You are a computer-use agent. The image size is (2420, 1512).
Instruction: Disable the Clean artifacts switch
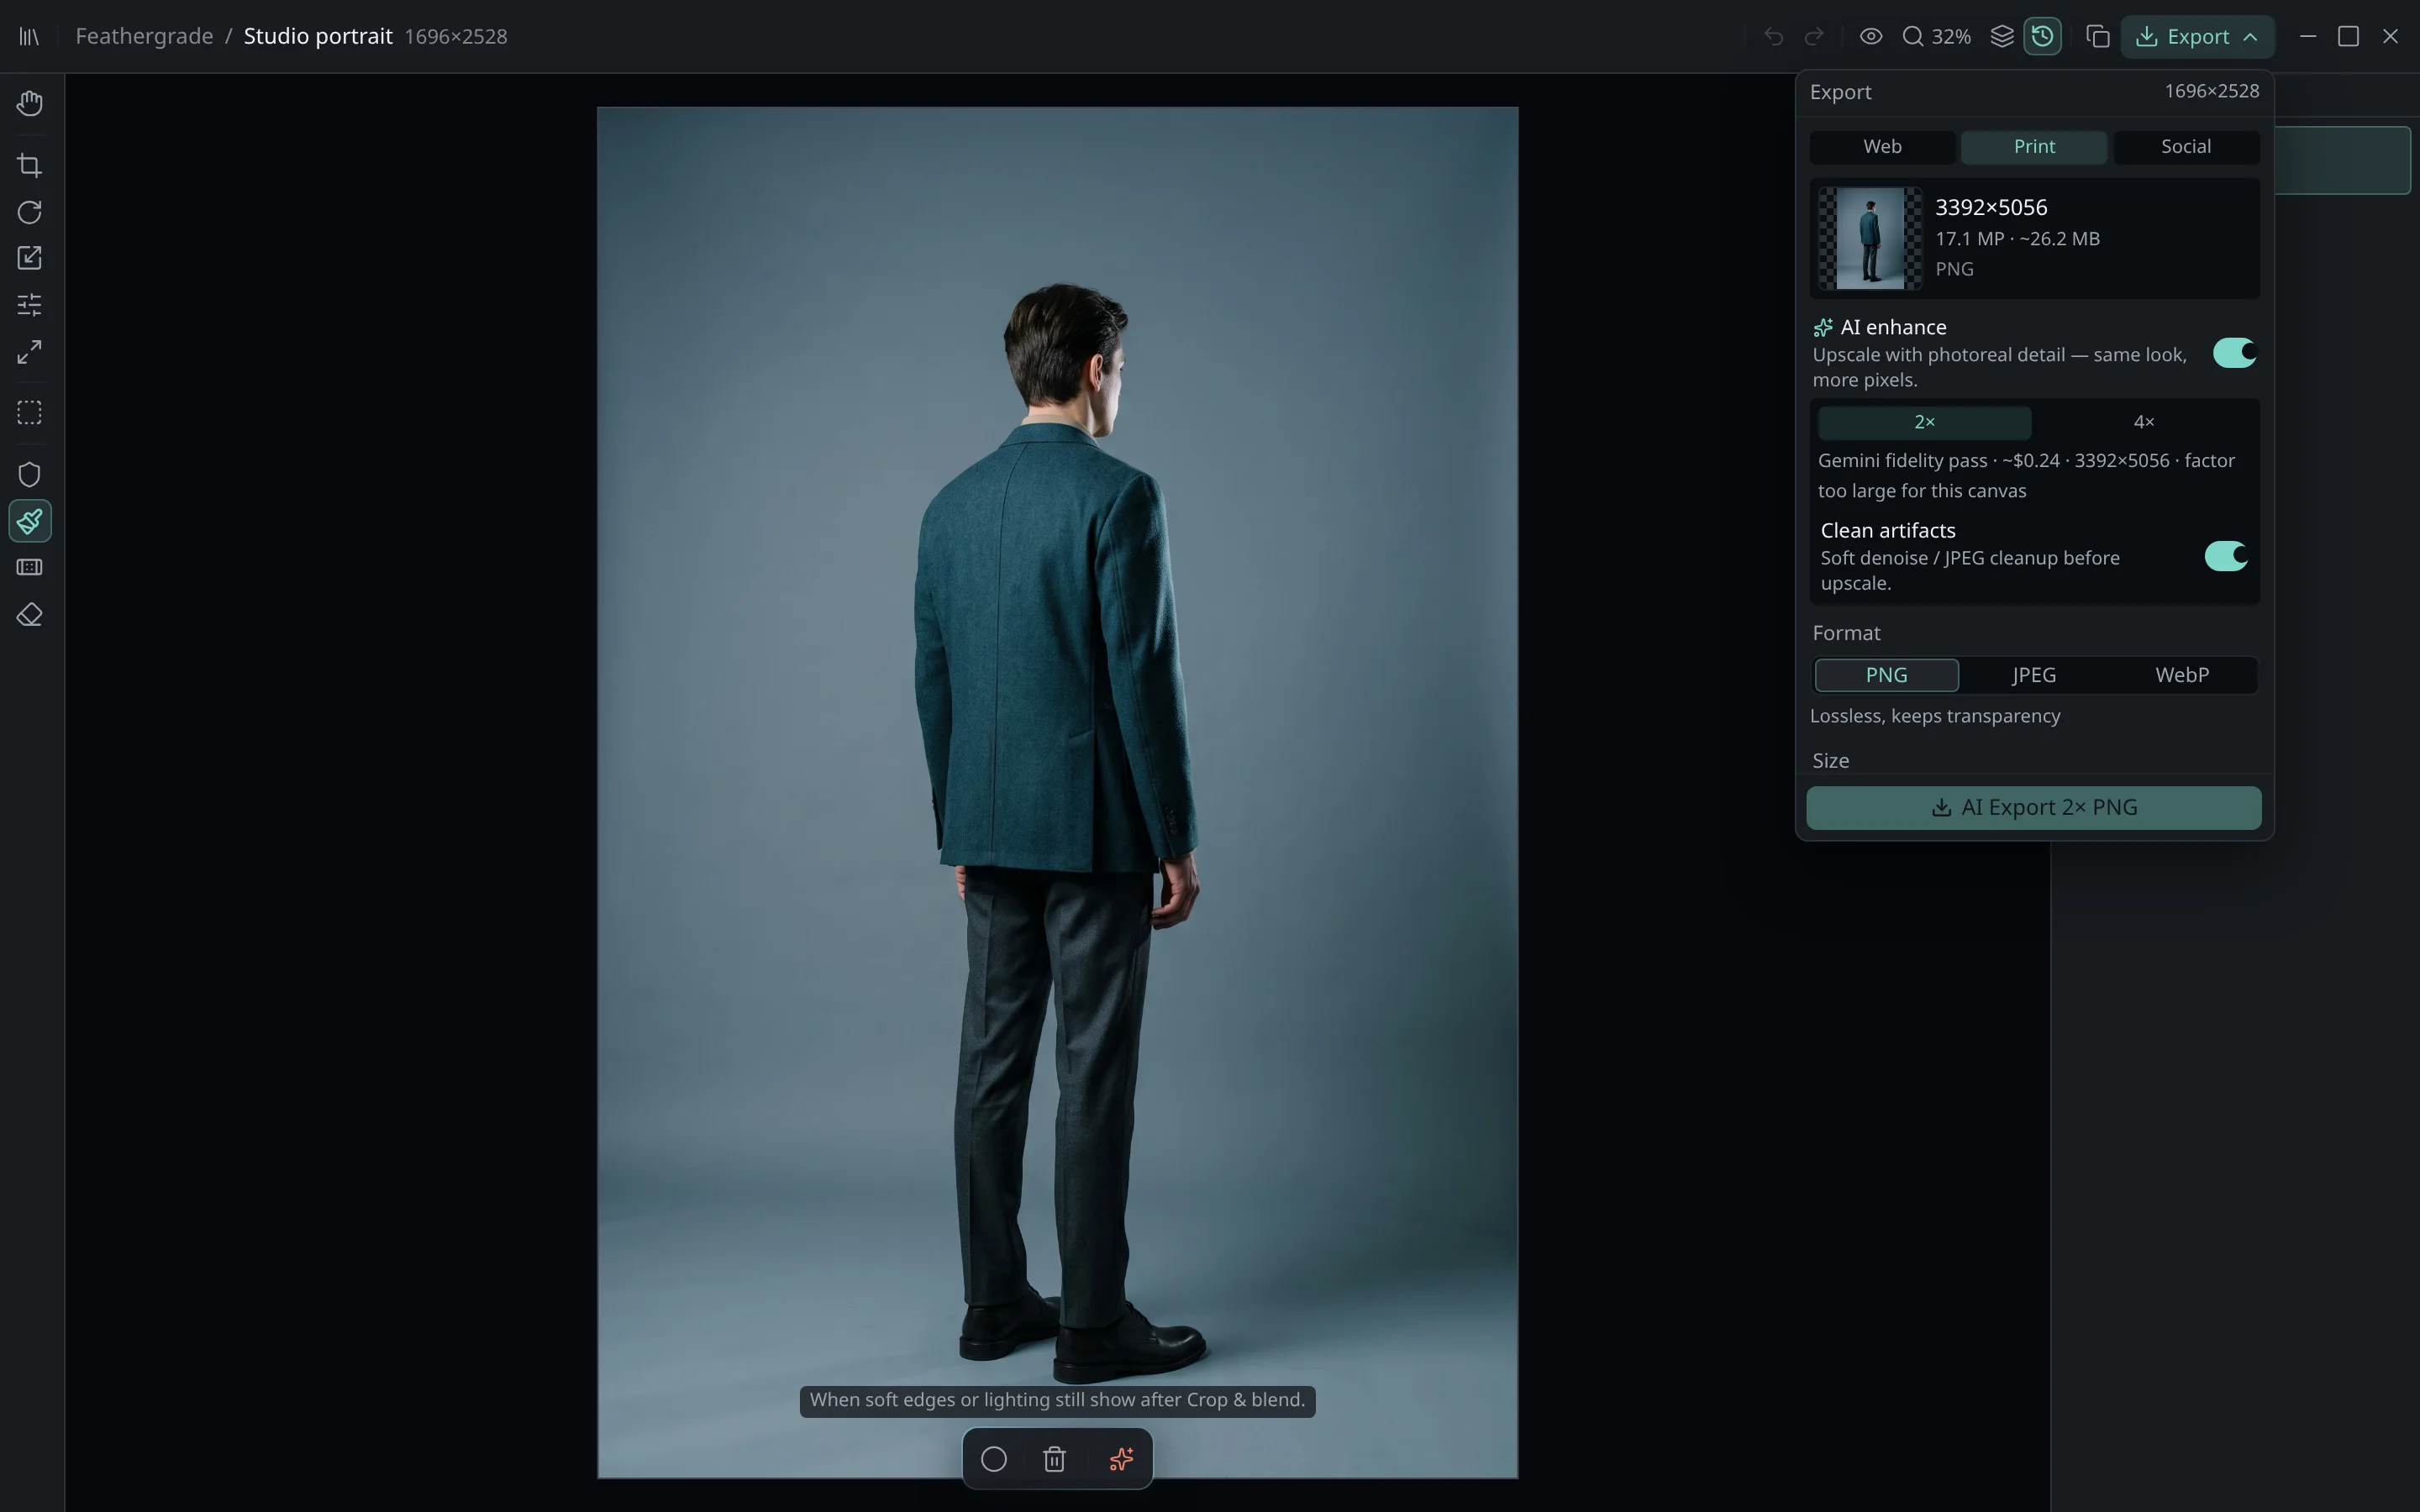2226,556
